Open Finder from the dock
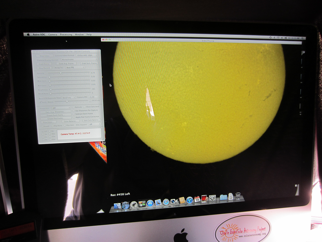The image size is (322, 242). [x=117, y=206]
